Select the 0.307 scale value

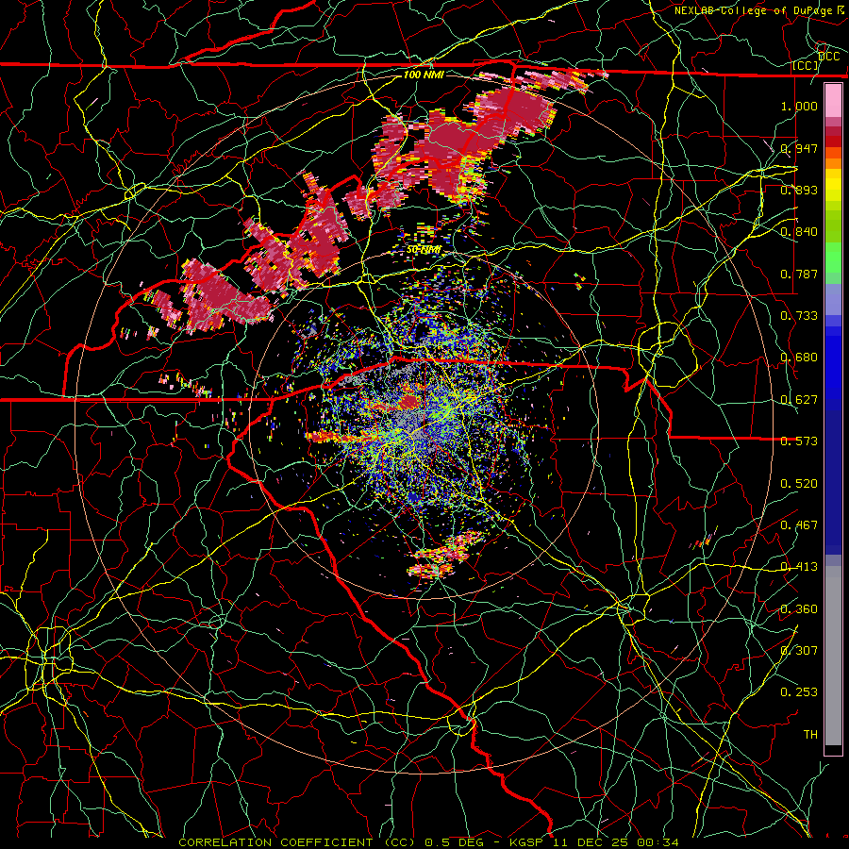pos(799,650)
